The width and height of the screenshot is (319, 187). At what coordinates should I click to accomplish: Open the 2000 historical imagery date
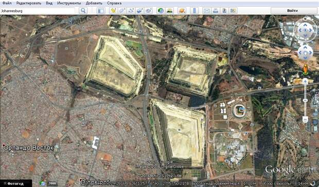(x=52, y=183)
